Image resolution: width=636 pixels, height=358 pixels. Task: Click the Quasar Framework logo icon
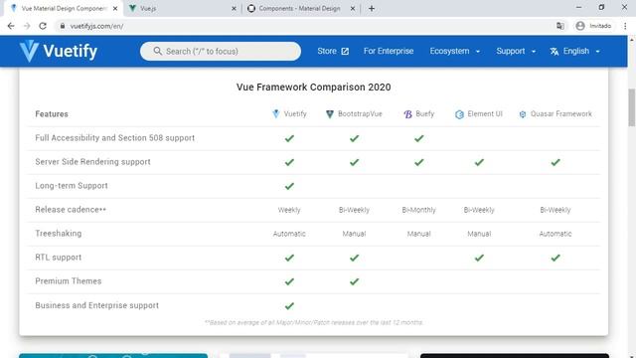pyautogui.click(x=523, y=114)
